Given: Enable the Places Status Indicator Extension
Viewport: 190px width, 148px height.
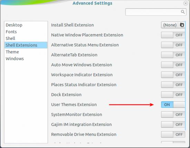Looking at the screenshot, I should coord(173,85).
